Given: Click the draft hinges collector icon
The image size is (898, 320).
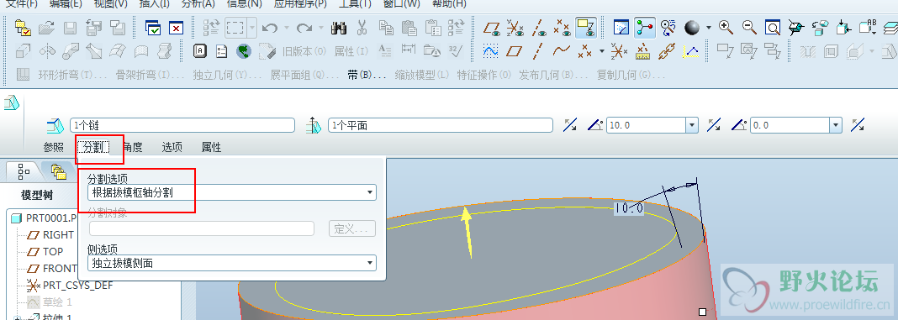Looking at the screenshot, I should [55, 125].
